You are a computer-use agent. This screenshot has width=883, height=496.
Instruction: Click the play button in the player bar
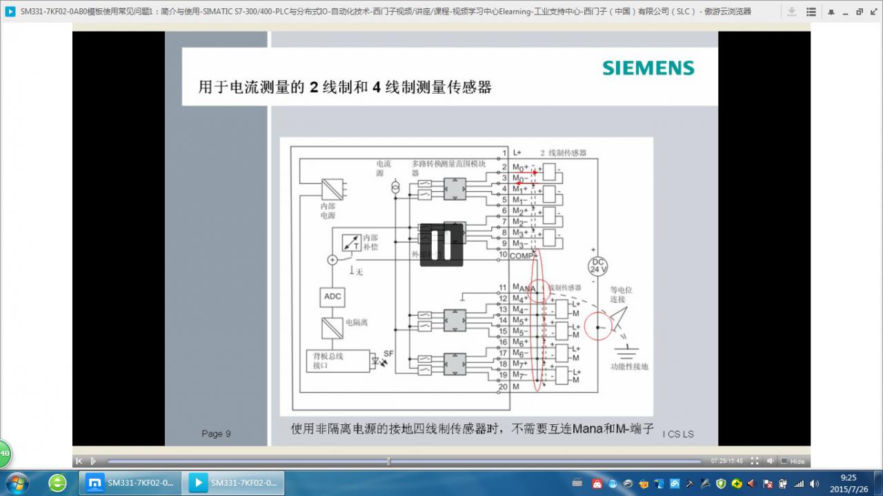click(94, 461)
